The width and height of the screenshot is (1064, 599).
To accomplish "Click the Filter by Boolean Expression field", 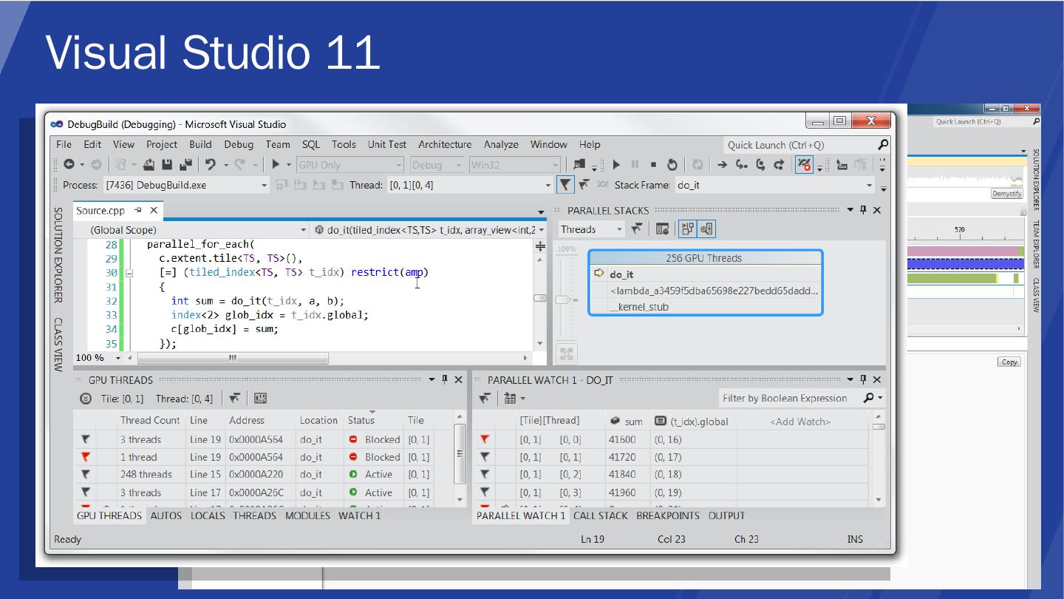I will pos(785,399).
